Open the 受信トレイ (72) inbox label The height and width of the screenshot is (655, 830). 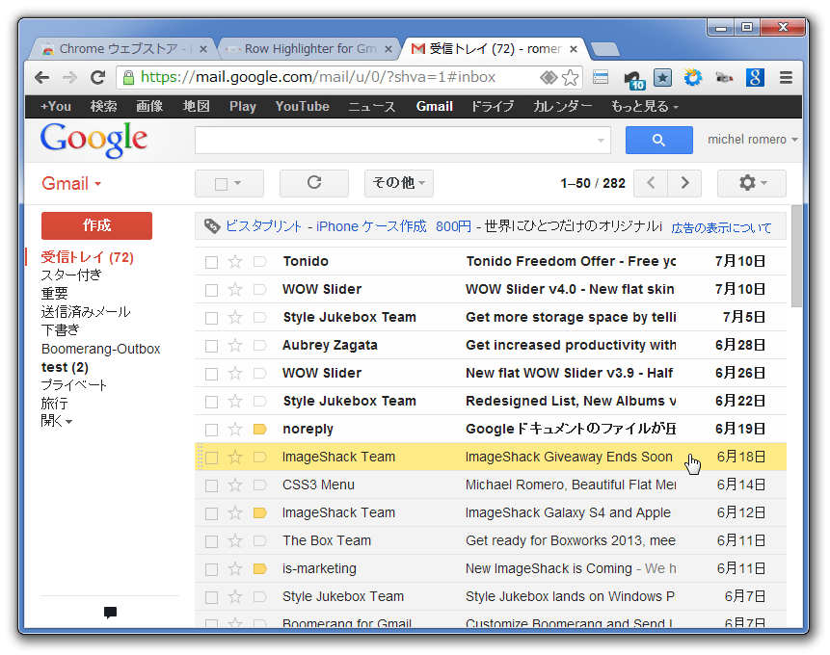(88, 257)
